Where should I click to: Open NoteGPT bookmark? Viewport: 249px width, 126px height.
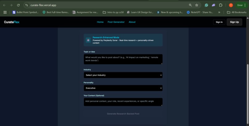click(200, 12)
